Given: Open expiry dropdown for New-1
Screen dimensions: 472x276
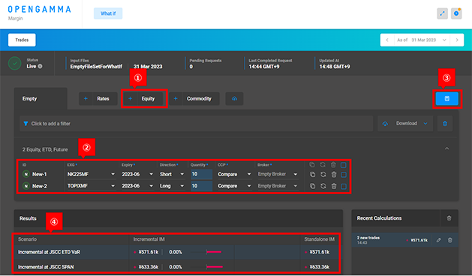Looking at the screenshot, I should (137, 174).
